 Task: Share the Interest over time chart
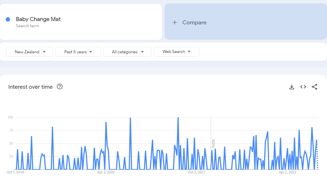(x=314, y=87)
